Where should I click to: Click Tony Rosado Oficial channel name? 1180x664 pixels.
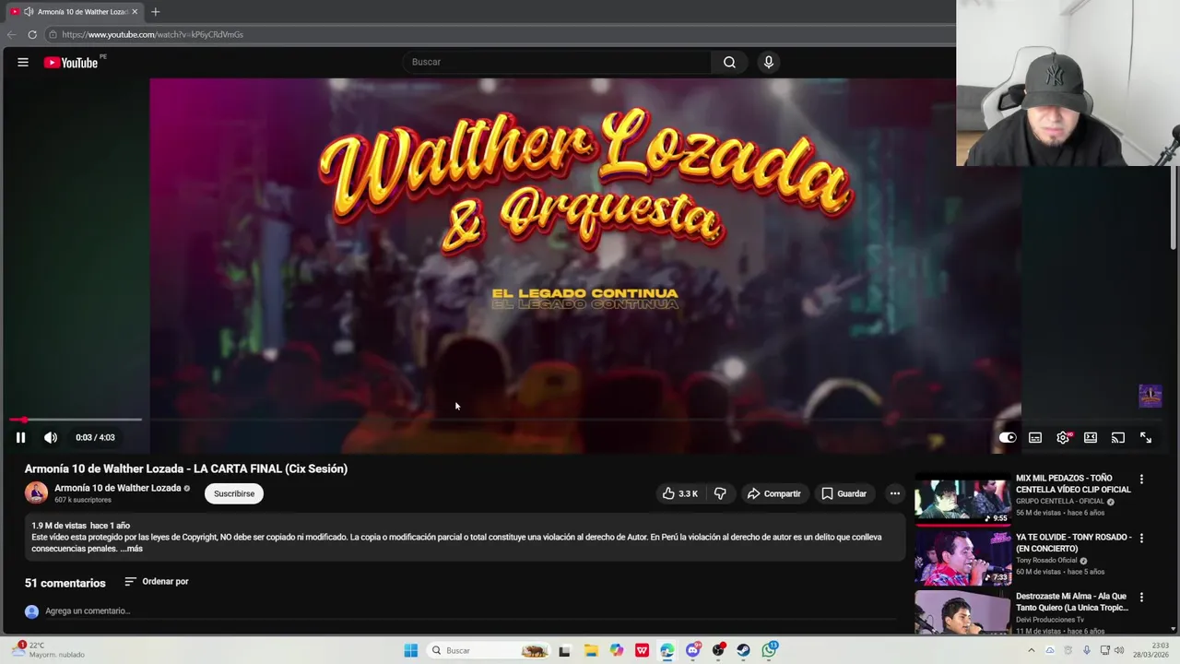[1046, 561]
